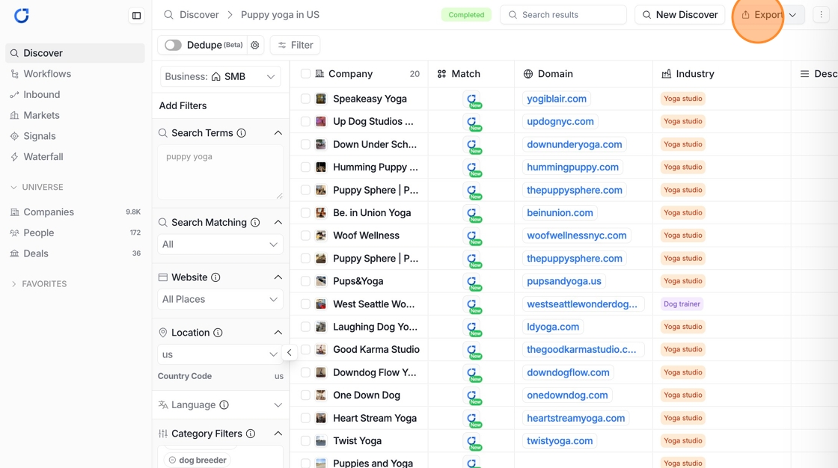The height and width of the screenshot is (468, 838).
Task: Open the three-dot more options menu
Action: 822,15
